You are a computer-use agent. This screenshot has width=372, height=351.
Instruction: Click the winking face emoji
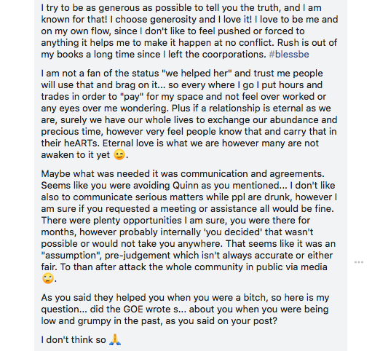(x=119, y=154)
